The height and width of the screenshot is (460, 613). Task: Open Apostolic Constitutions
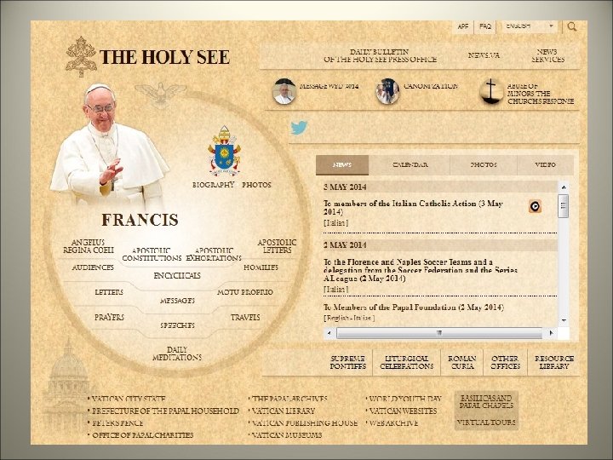[152, 254]
